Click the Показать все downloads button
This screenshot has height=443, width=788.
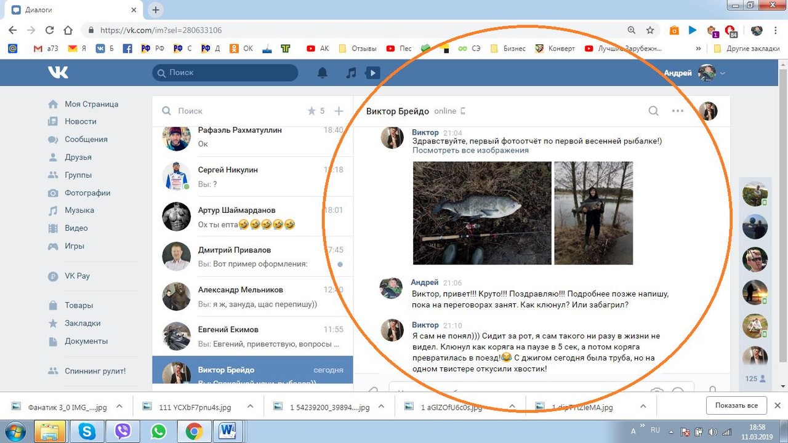736,405
